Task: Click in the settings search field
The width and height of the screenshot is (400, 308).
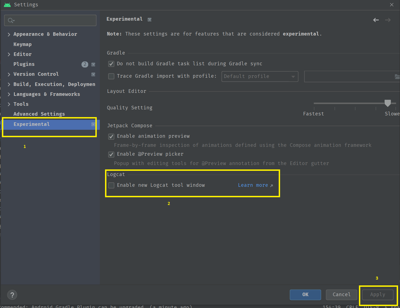Action: (50, 20)
